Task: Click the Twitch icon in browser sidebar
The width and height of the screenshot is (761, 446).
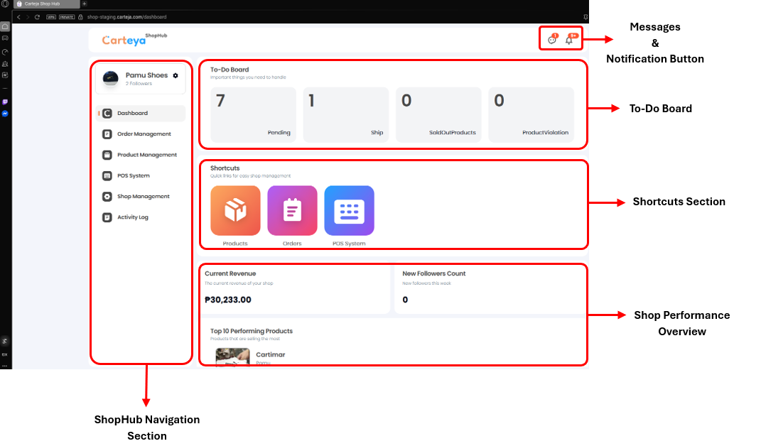Action: [5, 102]
